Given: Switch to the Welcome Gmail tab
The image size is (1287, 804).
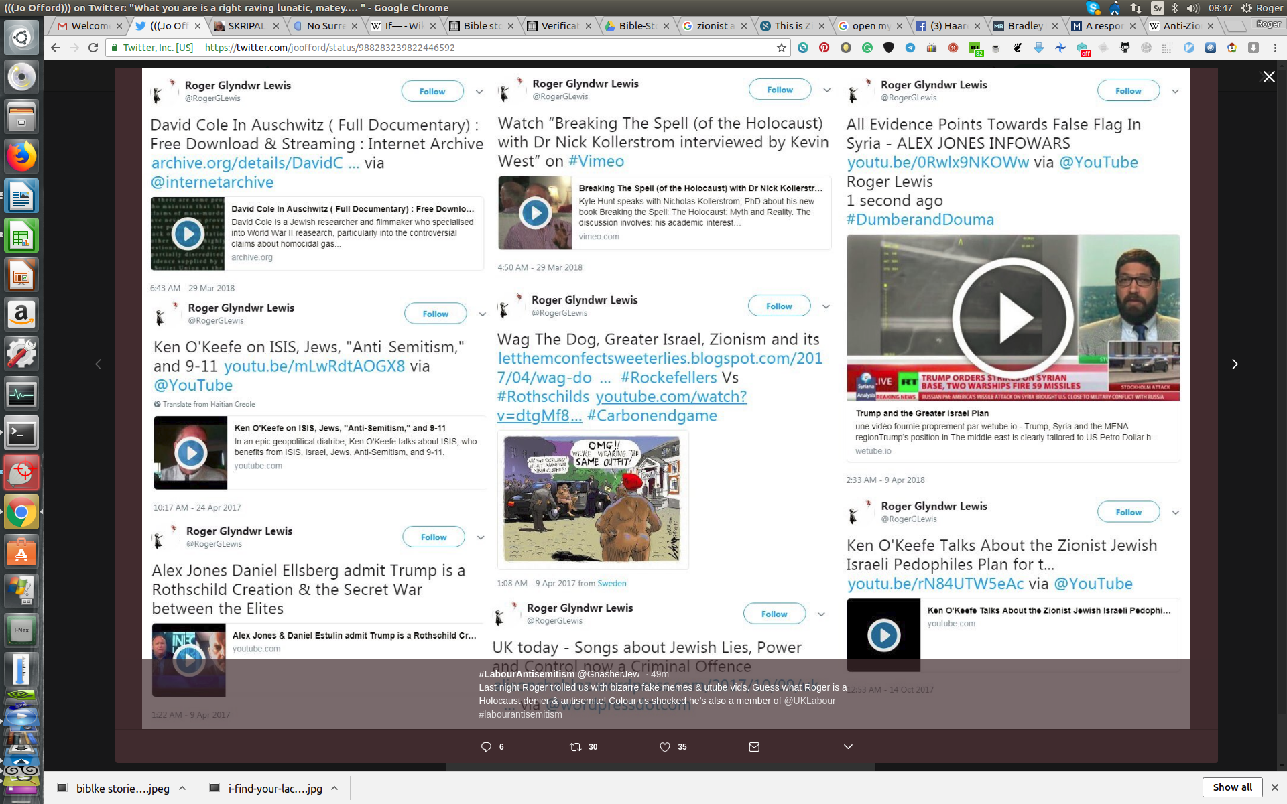Looking at the screenshot, I should [90, 26].
